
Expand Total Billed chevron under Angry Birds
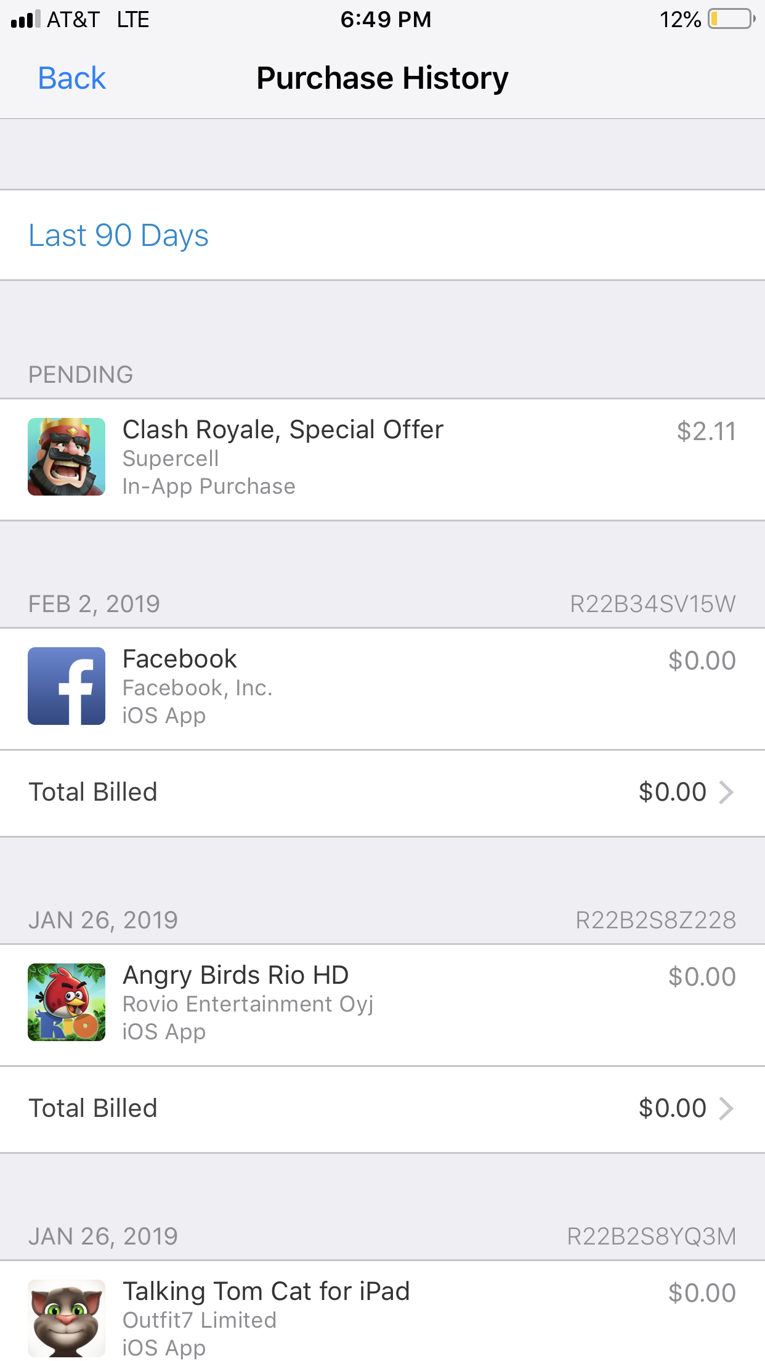(x=727, y=1108)
